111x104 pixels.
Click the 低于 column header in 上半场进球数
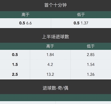click(x=91, y=46)
